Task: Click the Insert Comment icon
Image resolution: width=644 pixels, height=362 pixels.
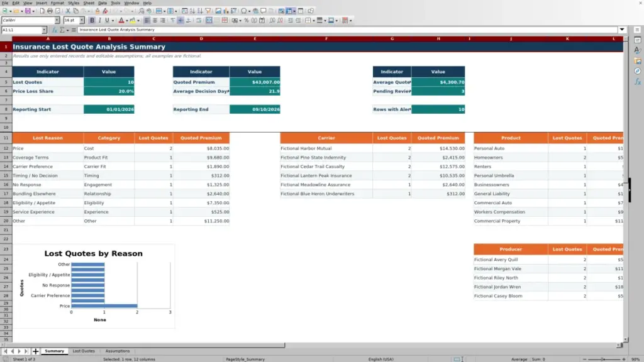Action: click(x=264, y=11)
